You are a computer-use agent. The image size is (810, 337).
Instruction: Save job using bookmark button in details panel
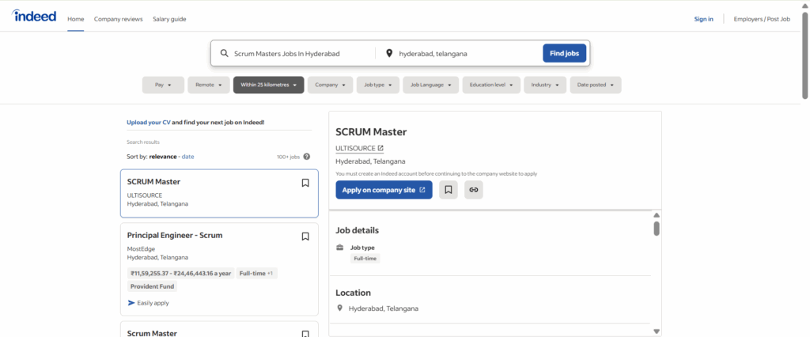tap(449, 190)
